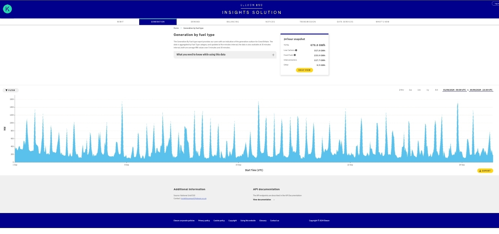Open the Filter panel

pyautogui.click(x=11, y=90)
